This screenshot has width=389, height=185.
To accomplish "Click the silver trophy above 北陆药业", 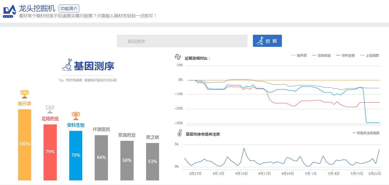I will tap(50, 109).
